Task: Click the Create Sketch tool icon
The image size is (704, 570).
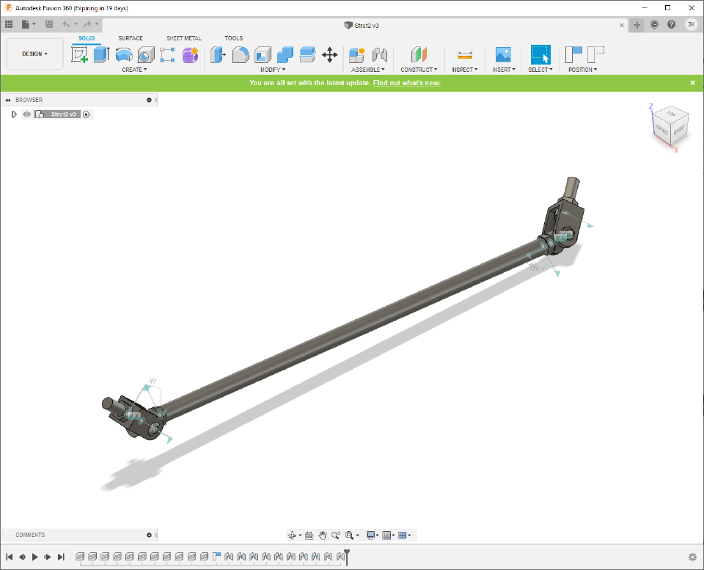Action: pyautogui.click(x=79, y=54)
